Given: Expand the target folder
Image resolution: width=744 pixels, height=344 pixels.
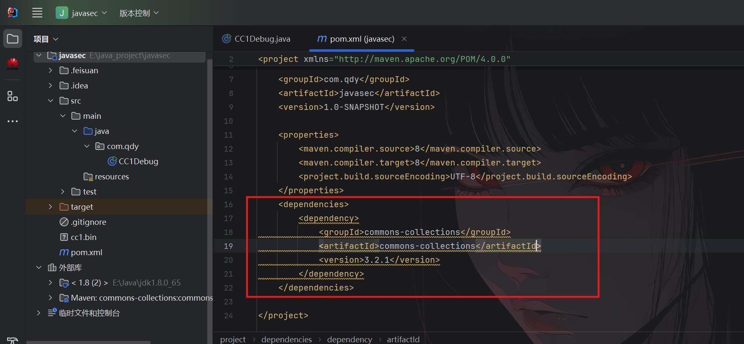Looking at the screenshot, I should tap(51, 207).
